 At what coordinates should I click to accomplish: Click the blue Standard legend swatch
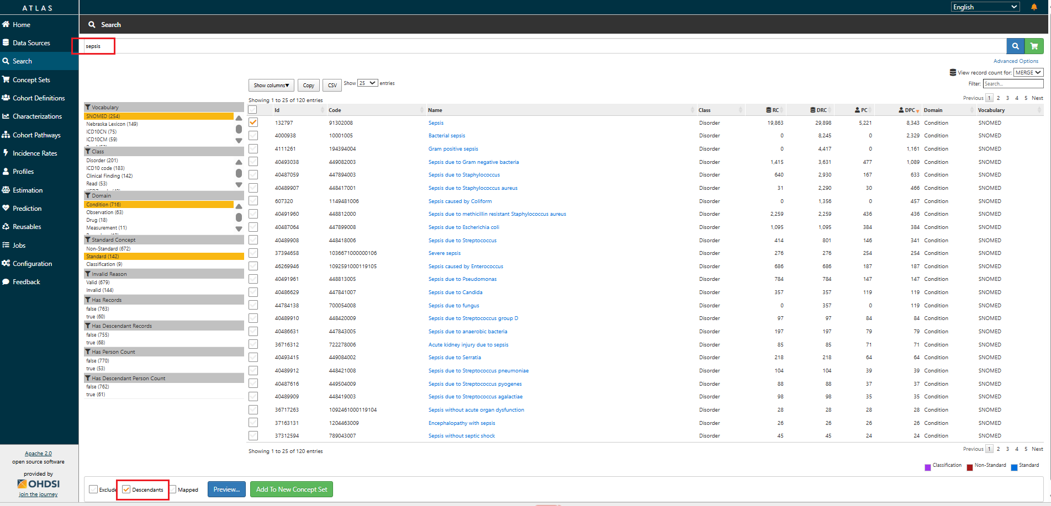[1014, 467]
